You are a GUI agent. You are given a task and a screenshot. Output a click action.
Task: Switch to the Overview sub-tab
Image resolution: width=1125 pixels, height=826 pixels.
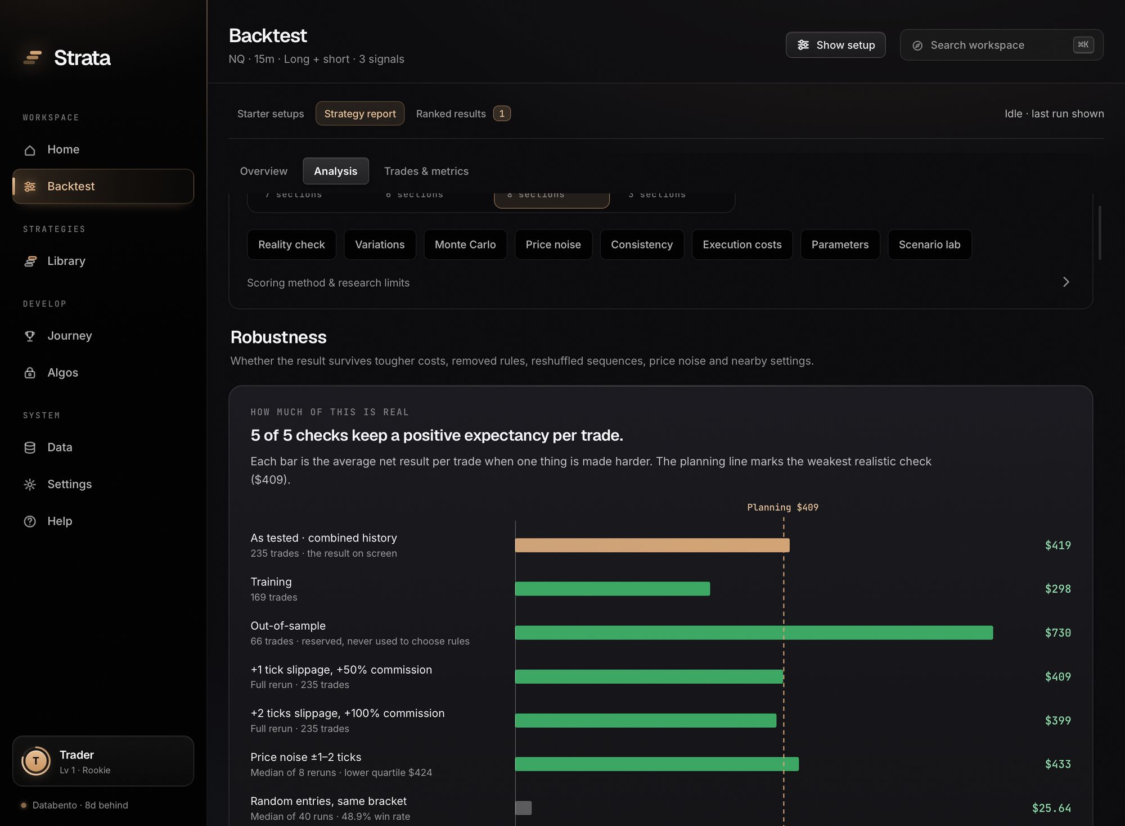pos(264,171)
